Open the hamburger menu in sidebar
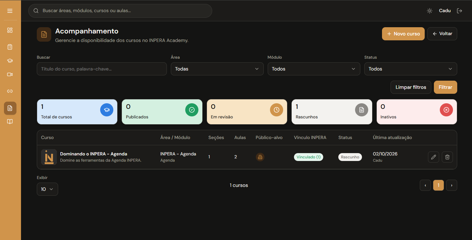Viewport: 472px width, 240px height. coord(10,11)
